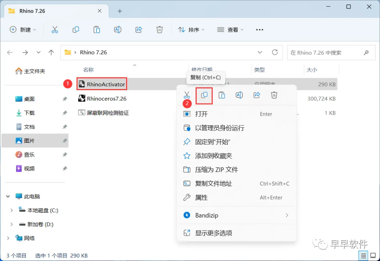Screen dimensions: 380x261
Task: Click the Paste icon in the context menu
Action: pos(222,95)
